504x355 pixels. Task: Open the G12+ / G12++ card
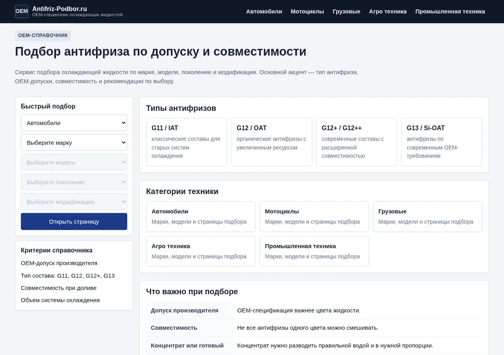pos(357,142)
